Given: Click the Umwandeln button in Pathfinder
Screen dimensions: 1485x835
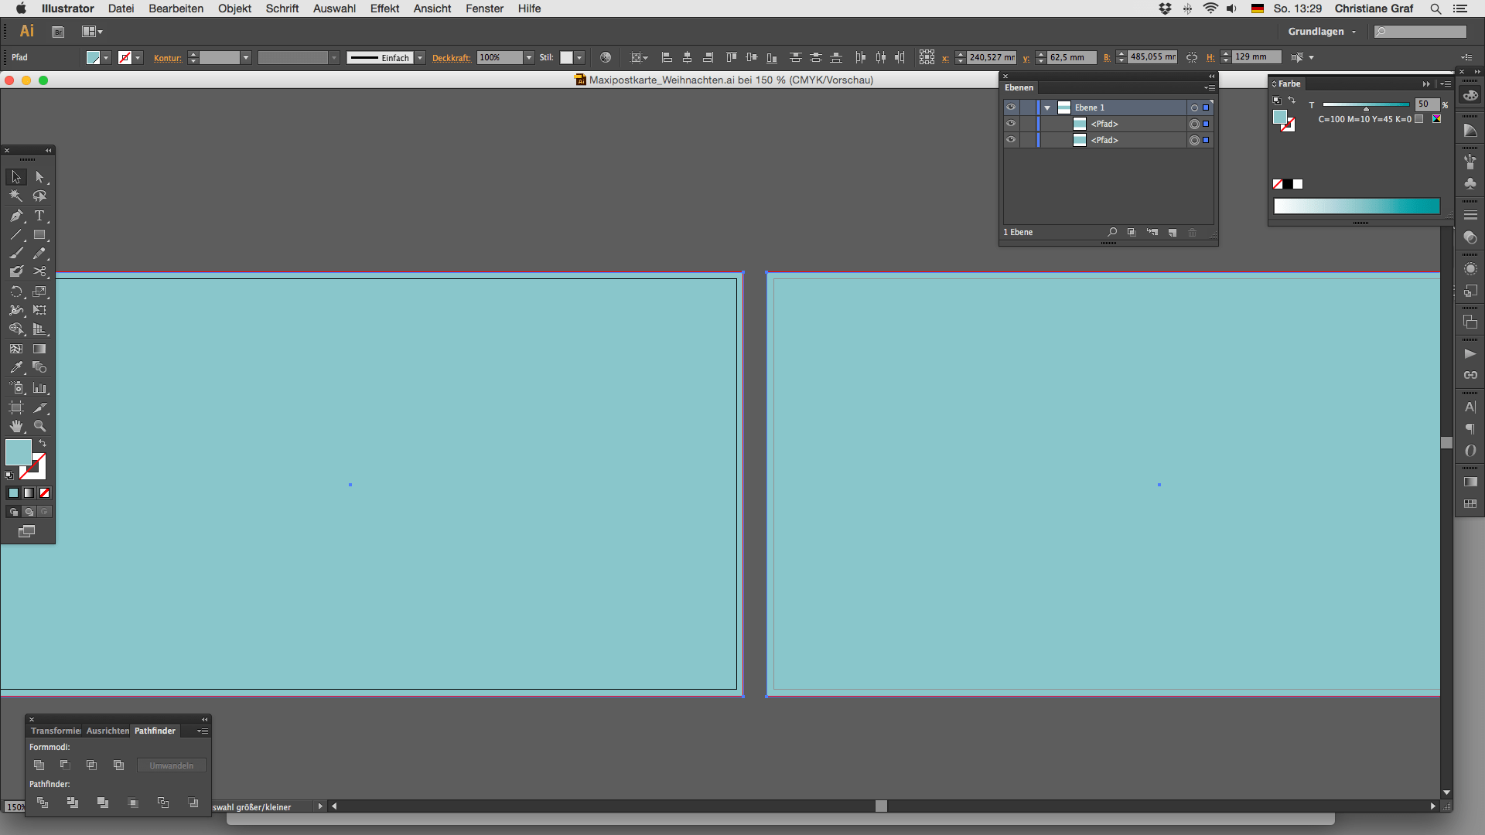Looking at the screenshot, I should (x=171, y=765).
